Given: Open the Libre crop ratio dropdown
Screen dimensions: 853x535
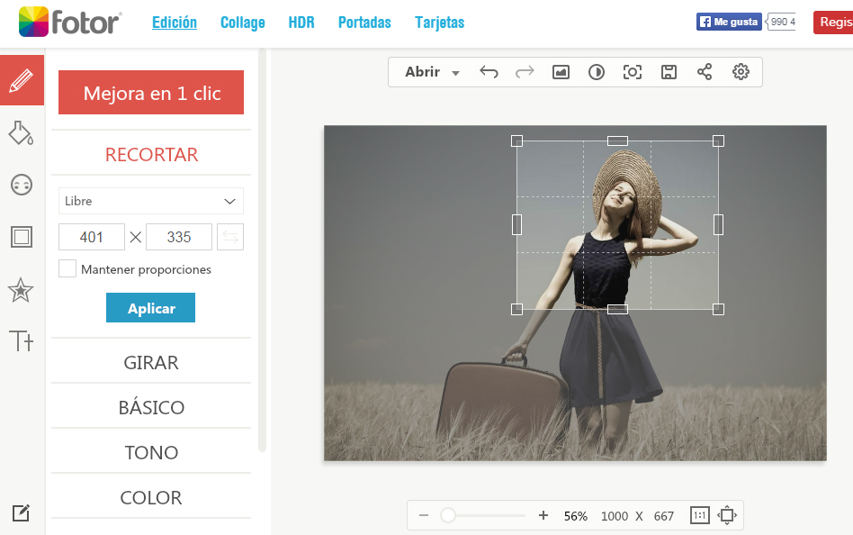Looking at the screenshot, I should [151, 201].
